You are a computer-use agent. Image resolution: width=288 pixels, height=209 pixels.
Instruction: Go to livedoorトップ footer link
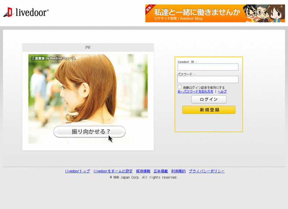click(77, 171)
